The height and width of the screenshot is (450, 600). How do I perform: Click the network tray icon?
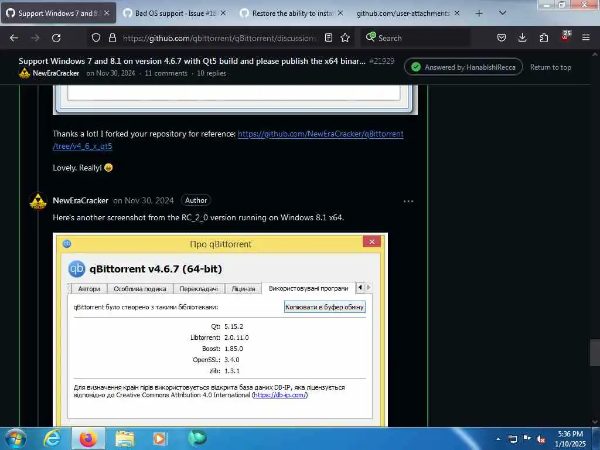coord(512,439)
